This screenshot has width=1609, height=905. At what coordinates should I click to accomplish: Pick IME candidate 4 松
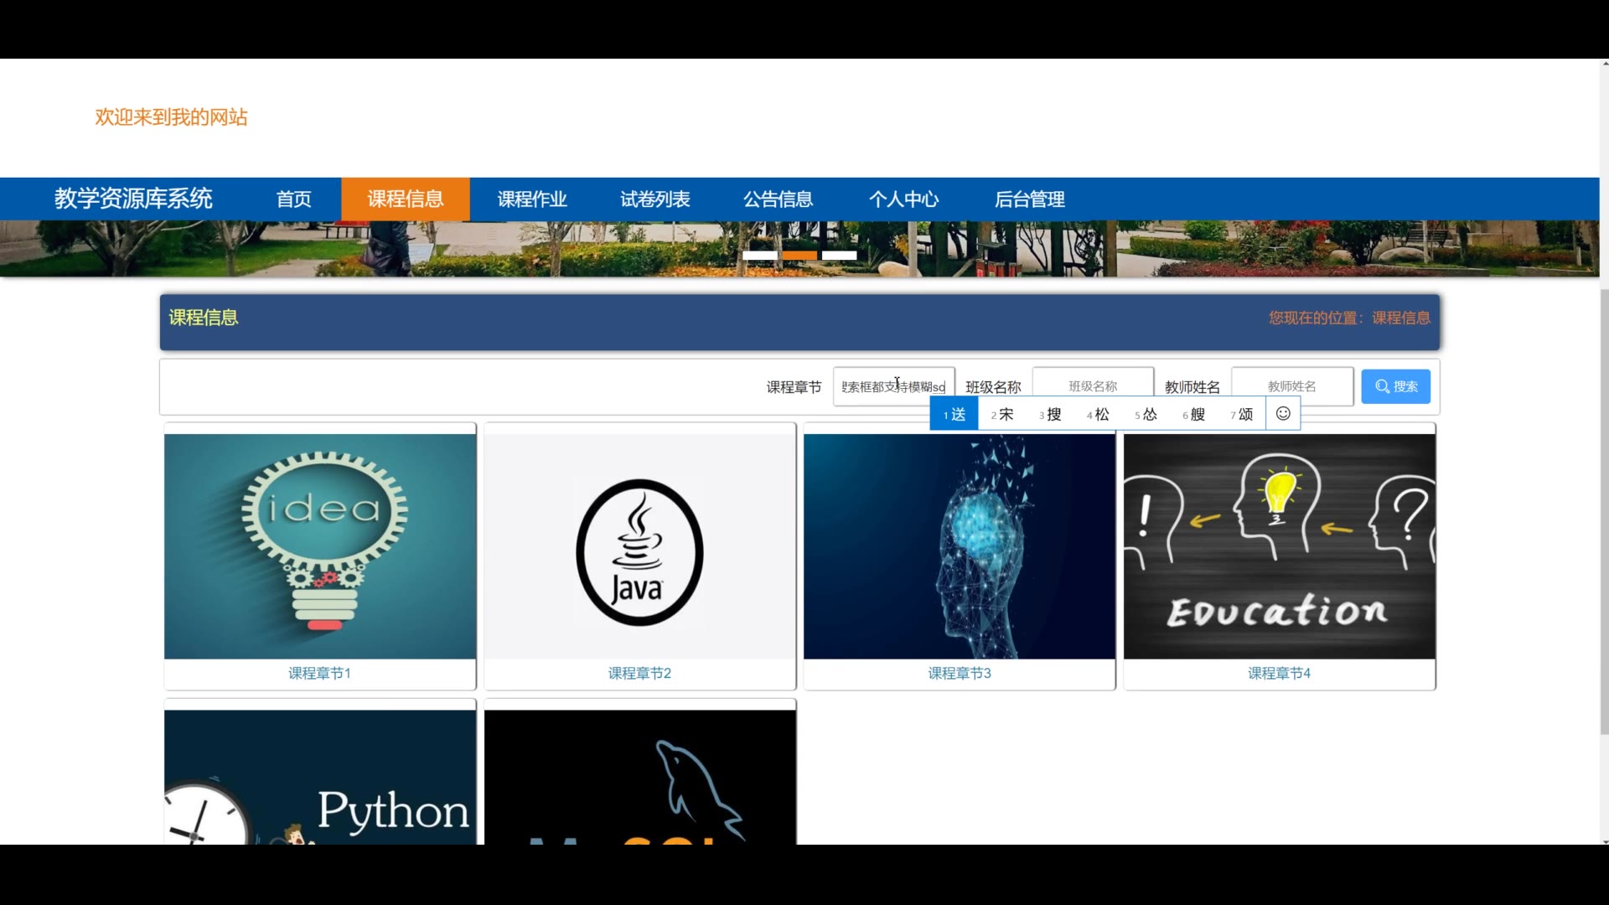point(1098,414)
